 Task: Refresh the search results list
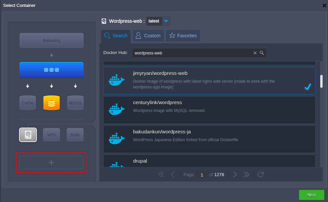[x=261, y=174]
